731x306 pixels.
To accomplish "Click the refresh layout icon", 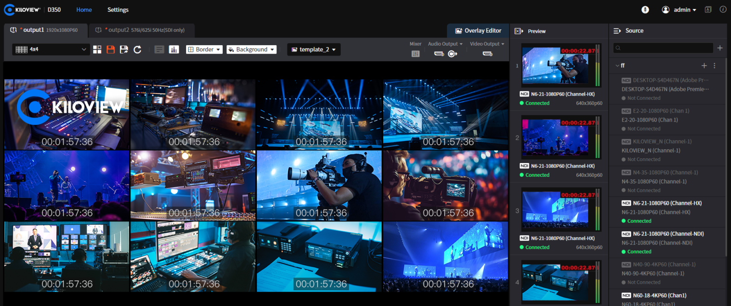I will pyautogui.click(x=138, y=49).
